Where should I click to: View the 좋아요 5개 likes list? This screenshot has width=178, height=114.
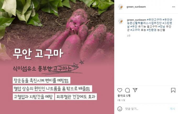coord(124,96)
